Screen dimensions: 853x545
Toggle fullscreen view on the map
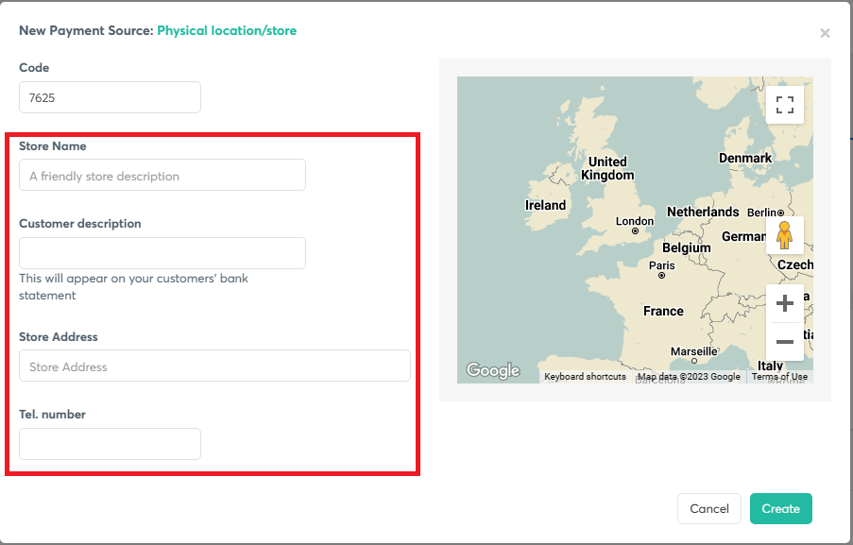click(x=784, y=105)
